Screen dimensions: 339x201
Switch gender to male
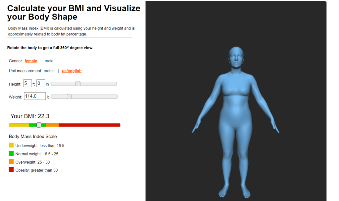click(x=49, y=61)
